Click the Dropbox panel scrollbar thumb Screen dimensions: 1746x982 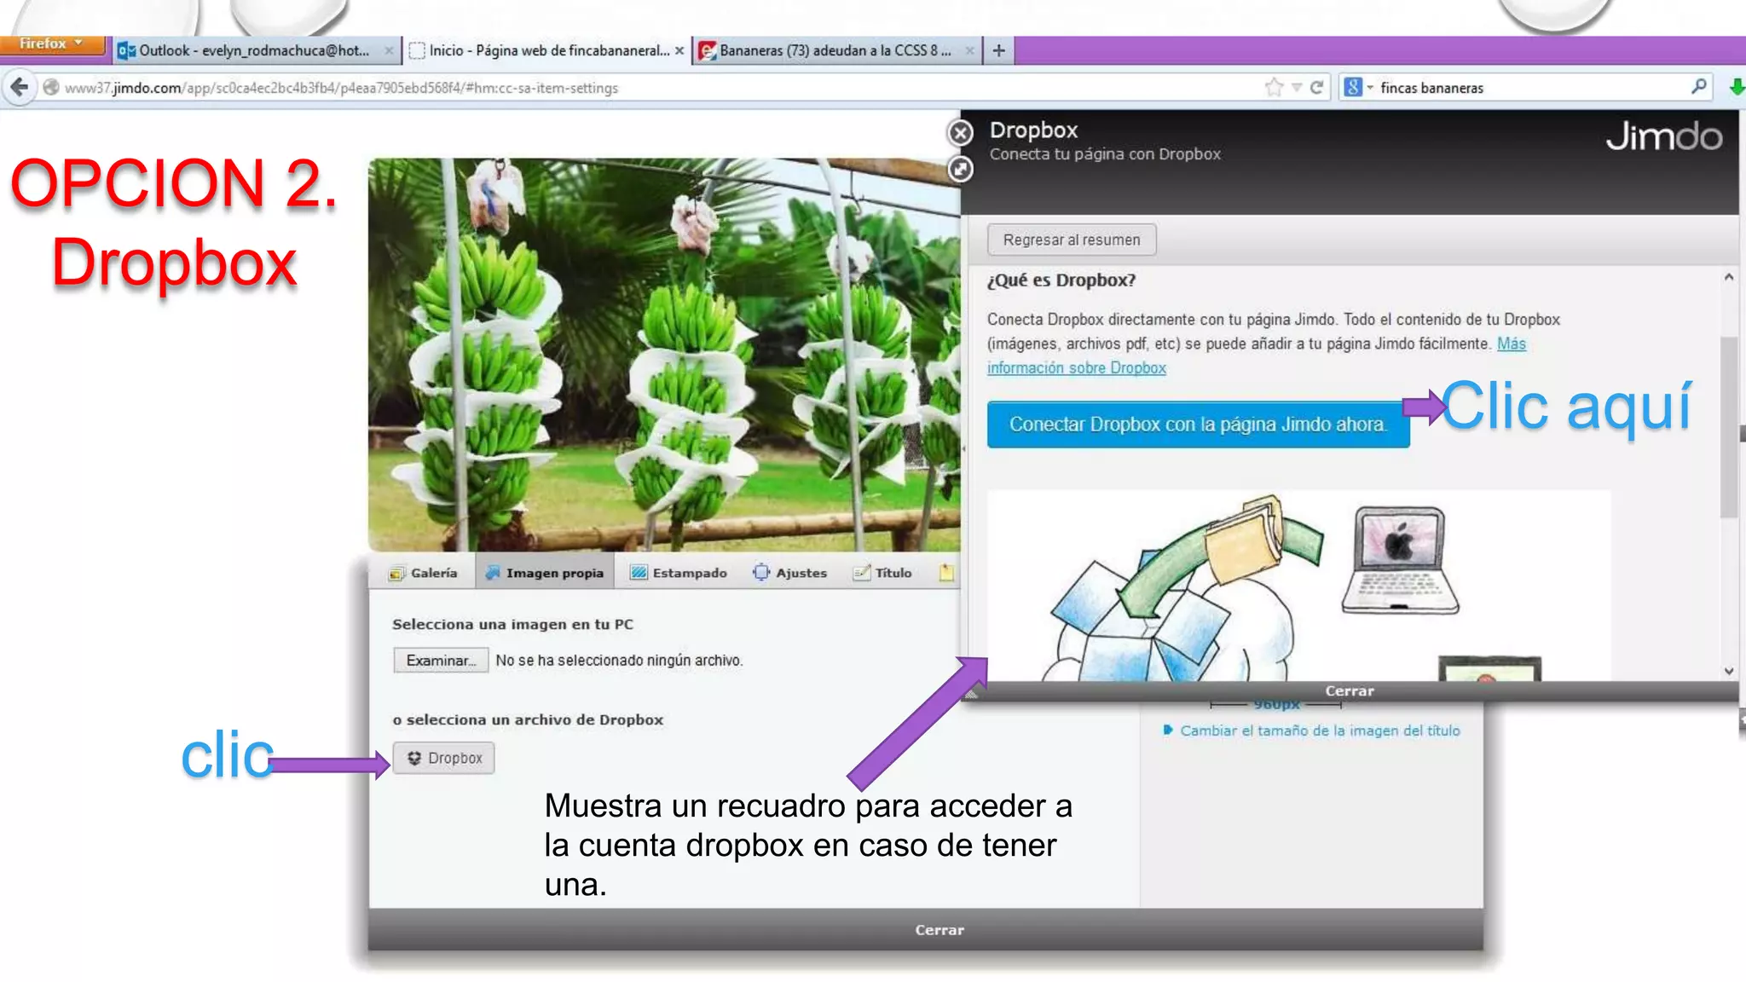[x=1728, y=426]
